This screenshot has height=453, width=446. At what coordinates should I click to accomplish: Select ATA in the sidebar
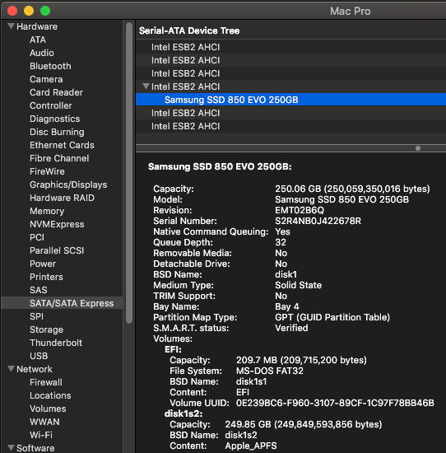pos(38,40)
